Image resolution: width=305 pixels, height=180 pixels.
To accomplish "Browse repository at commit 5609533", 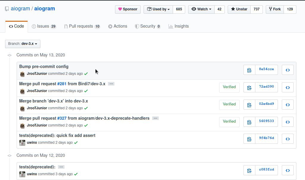I will [x=288, y=122].
